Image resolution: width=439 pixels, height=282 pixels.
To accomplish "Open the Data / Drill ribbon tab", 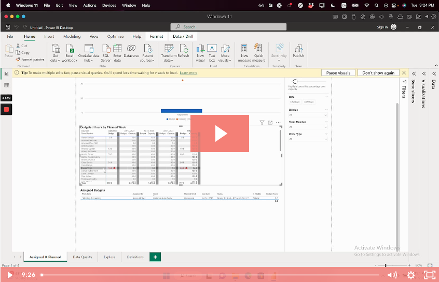I will click(x=183, y=36).
